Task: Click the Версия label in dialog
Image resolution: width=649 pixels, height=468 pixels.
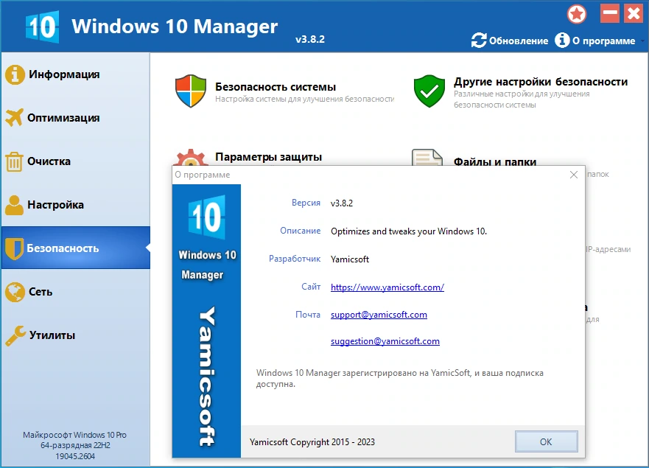Action: coord(306,203)
